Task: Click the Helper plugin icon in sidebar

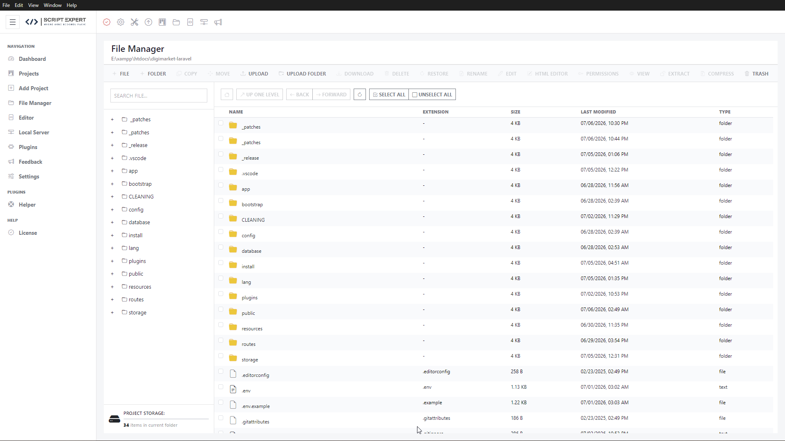Action: tap(11, 205)
